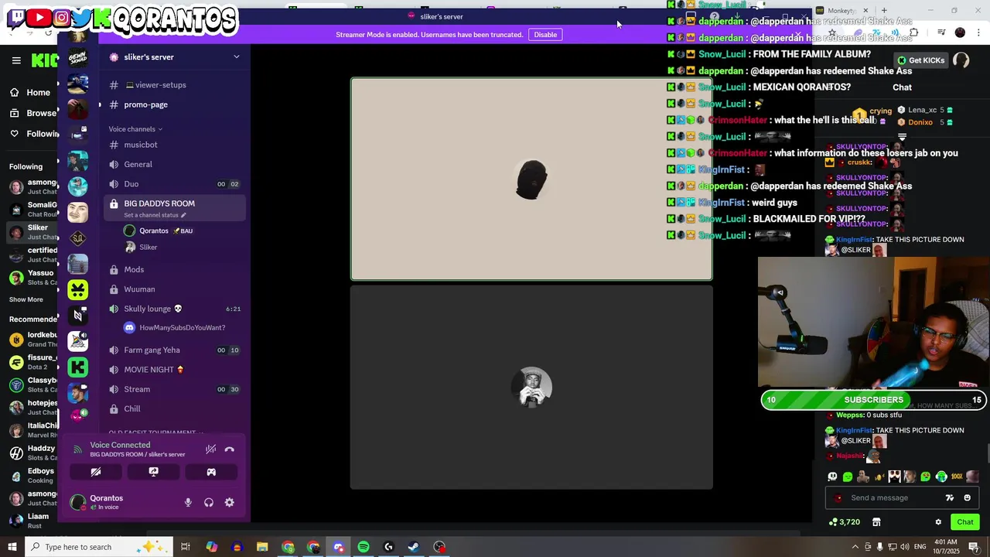Select BIG DADDYS ROOM voice channel

pyautogui.click(x=175, y=208)
